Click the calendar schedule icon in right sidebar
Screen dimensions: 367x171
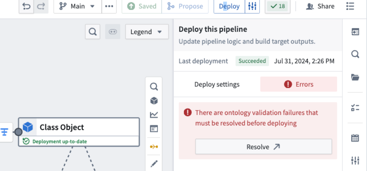[x=355, y=138]
